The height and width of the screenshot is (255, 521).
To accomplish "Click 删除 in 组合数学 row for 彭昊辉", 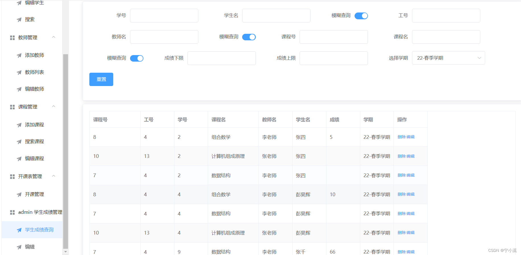I will pos(401,194).
